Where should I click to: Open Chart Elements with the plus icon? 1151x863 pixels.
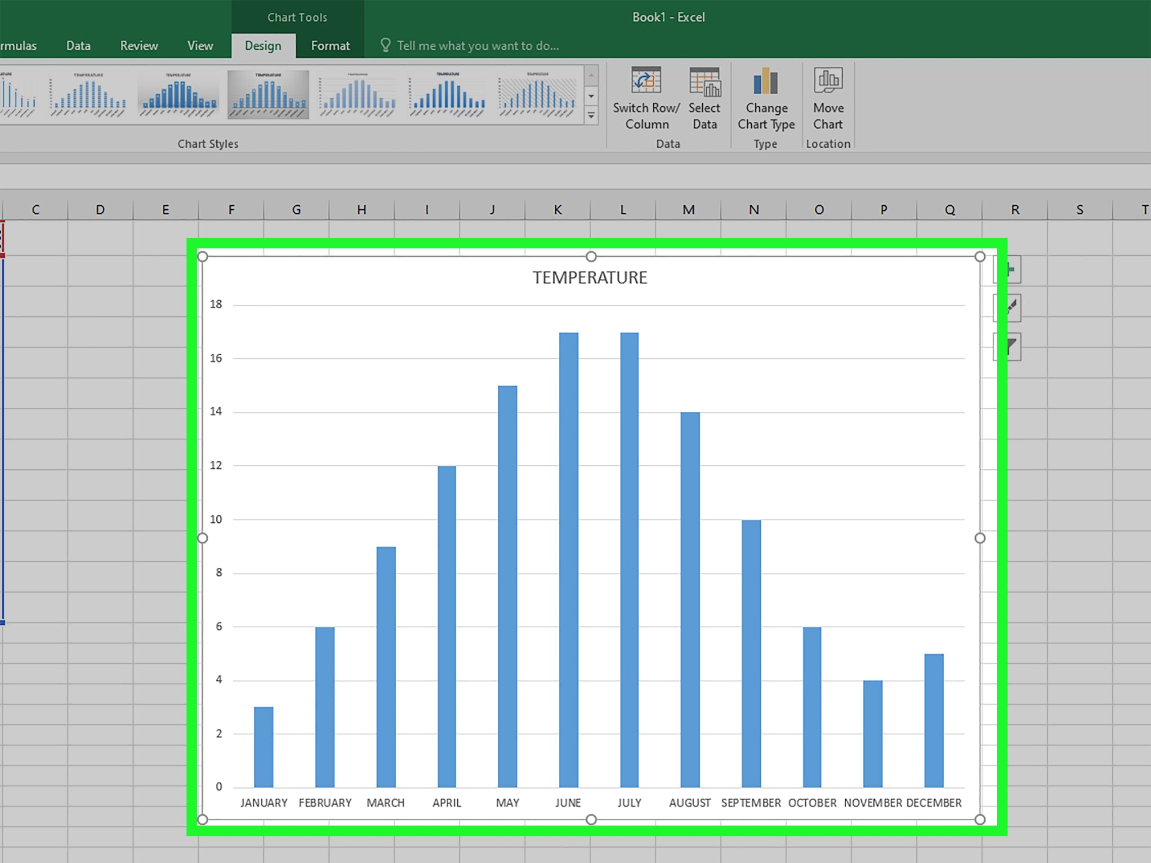click(x=1008, y=269)
